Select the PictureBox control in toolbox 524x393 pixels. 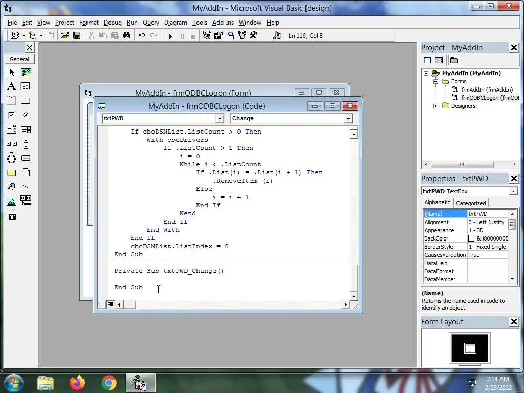[x=26, y=72]
